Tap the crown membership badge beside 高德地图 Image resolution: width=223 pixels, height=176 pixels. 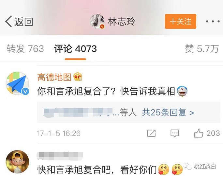tap(78, 77)
